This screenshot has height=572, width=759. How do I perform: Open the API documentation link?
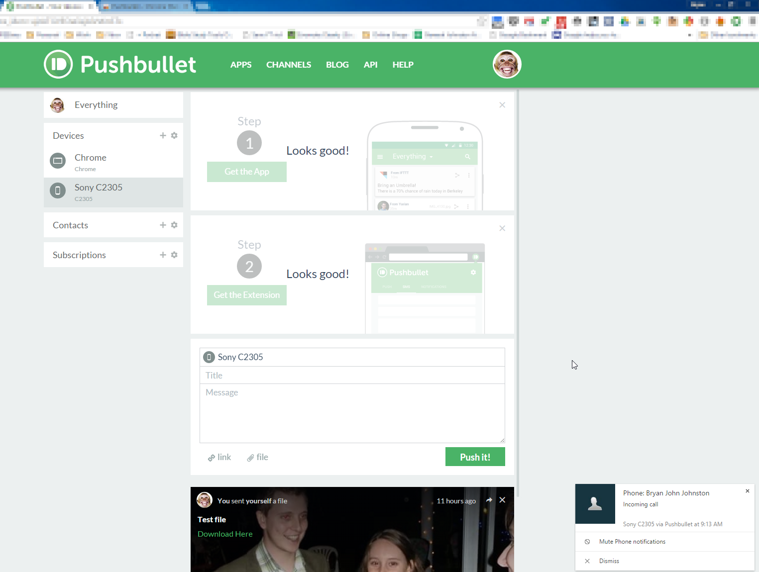(371, 65)
